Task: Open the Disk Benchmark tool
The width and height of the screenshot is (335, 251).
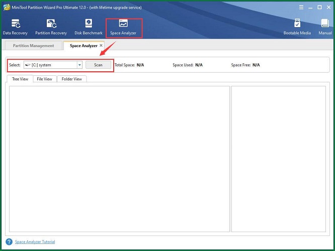Action: pyautogui.click(x=89, y=27)
